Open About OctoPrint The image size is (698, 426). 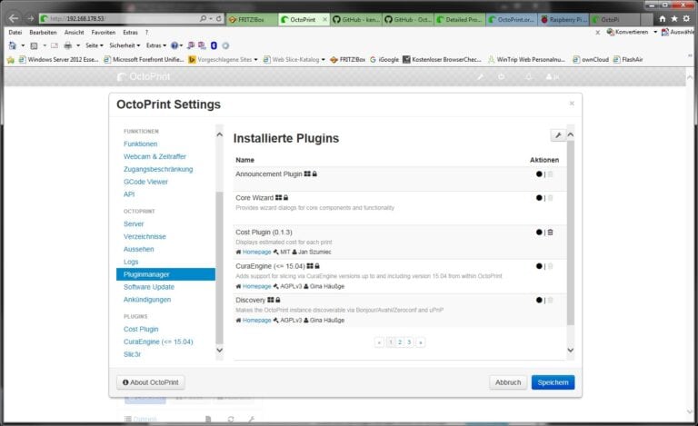[x=151, y=382]
